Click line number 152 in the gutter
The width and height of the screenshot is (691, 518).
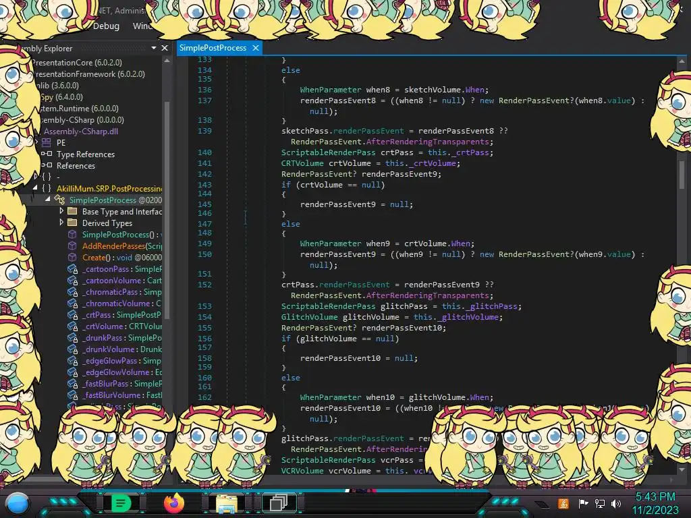pyautogui.click(x=204, y=285)
